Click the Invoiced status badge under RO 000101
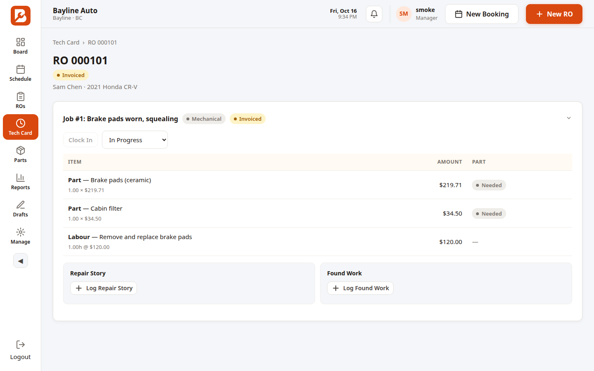This screenshot has height=371, width=594. pos(71,75)
